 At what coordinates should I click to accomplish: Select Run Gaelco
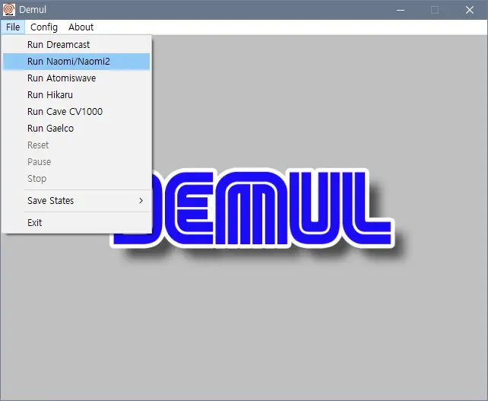tap(76, 129)
